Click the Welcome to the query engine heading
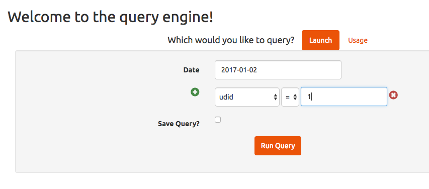Screen dimensions: 429x189 point(110,17)
